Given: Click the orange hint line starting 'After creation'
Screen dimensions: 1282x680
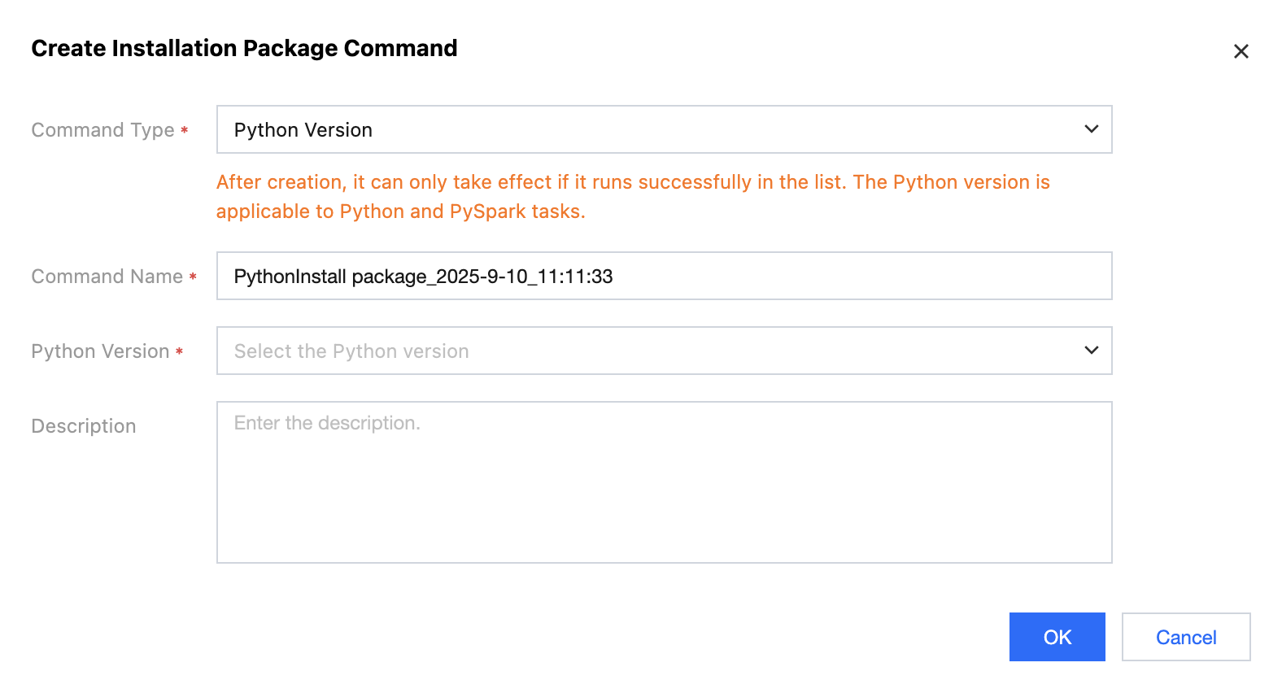Looking at the screenshot, I should [x=633, y=182].
